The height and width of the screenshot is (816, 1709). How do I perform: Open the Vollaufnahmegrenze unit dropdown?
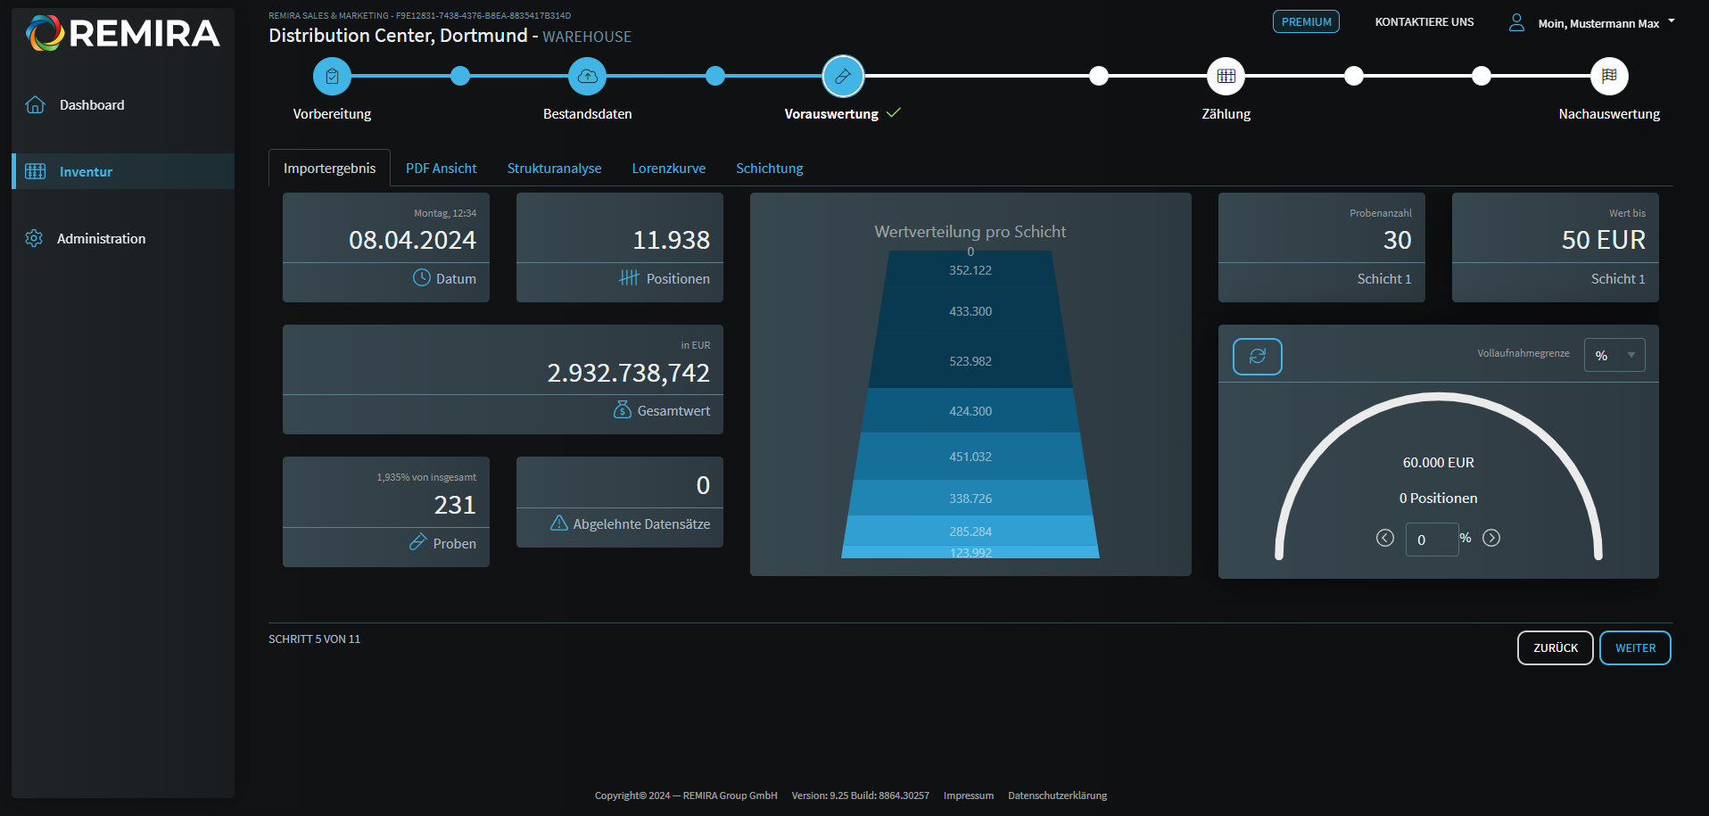[x=1614, y=355]
